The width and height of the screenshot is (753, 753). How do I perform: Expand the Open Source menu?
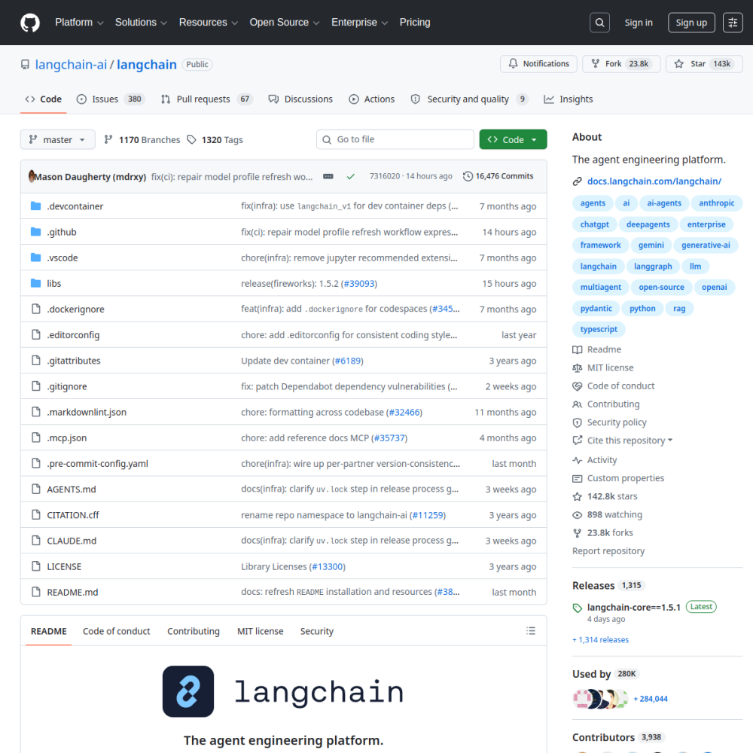tap(285, 23)
